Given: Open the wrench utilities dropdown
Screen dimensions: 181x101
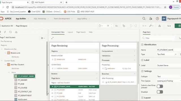Looking at the screenshot, I should [x=151, y=26].
